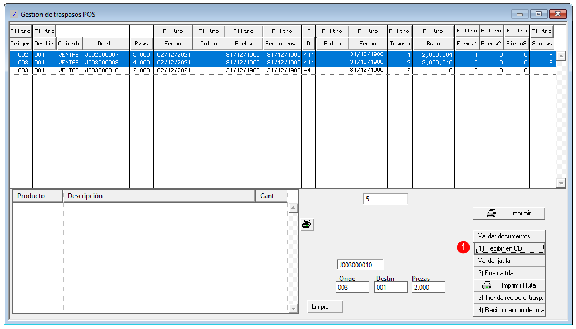Click the Destin field with 001

pos(391,287)
